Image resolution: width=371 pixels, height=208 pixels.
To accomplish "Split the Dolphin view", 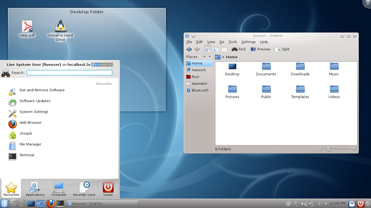I will coord(282,49).
